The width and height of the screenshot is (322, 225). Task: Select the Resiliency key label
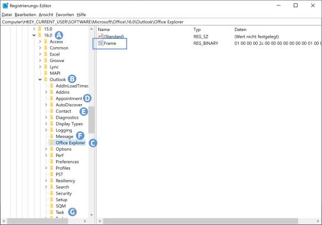66,181
